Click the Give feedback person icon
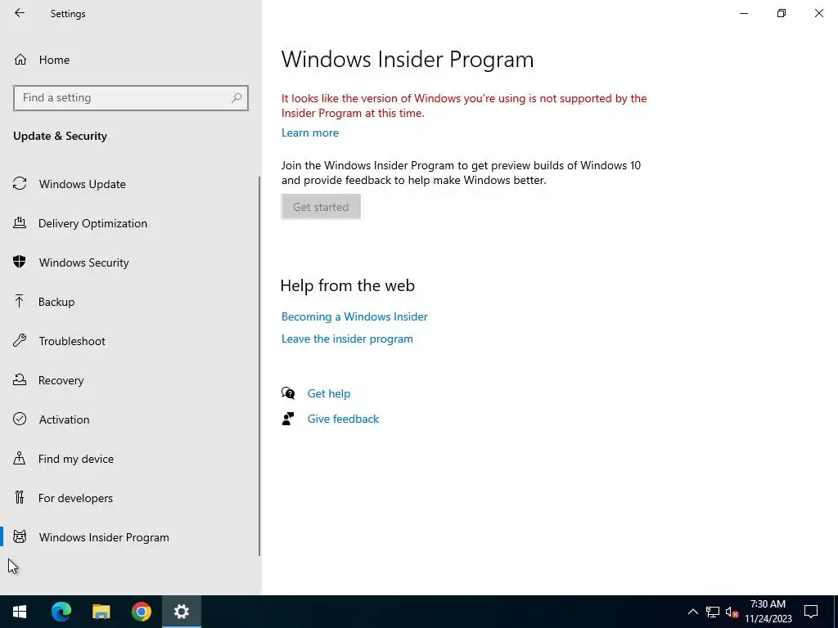The height and width of the screenshot is (628, 838). click(x=288, y=419)
